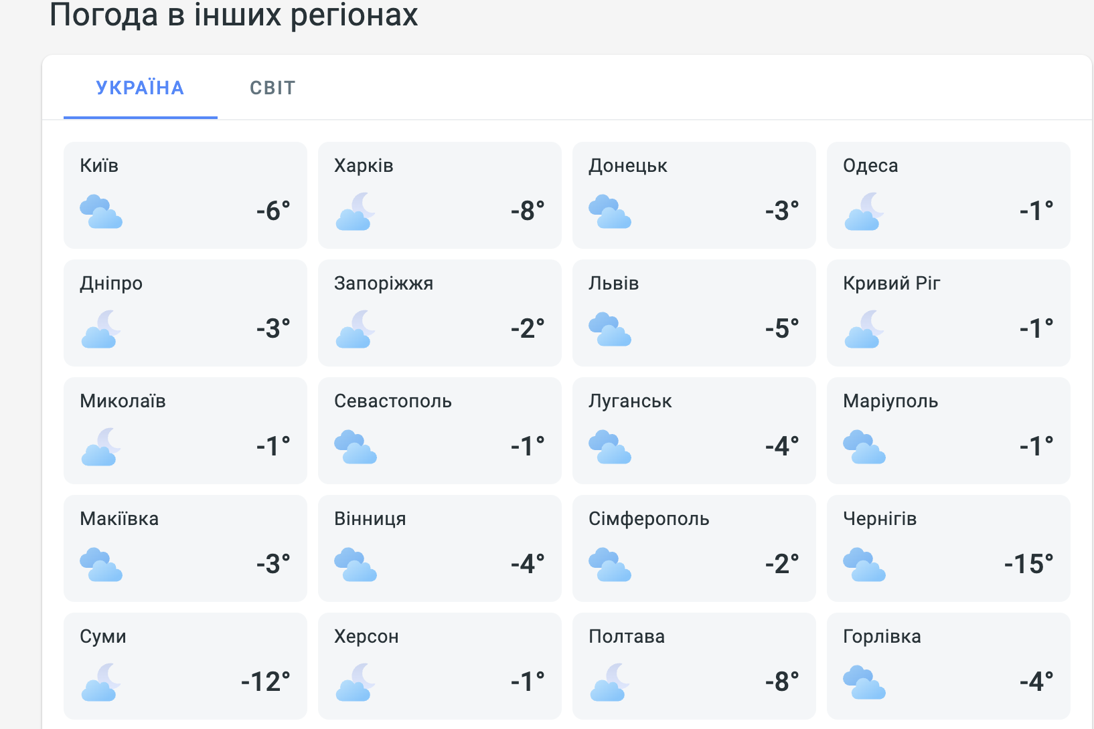Click Полтава temperature -8°
The image size is (1094, 729).
782,682
